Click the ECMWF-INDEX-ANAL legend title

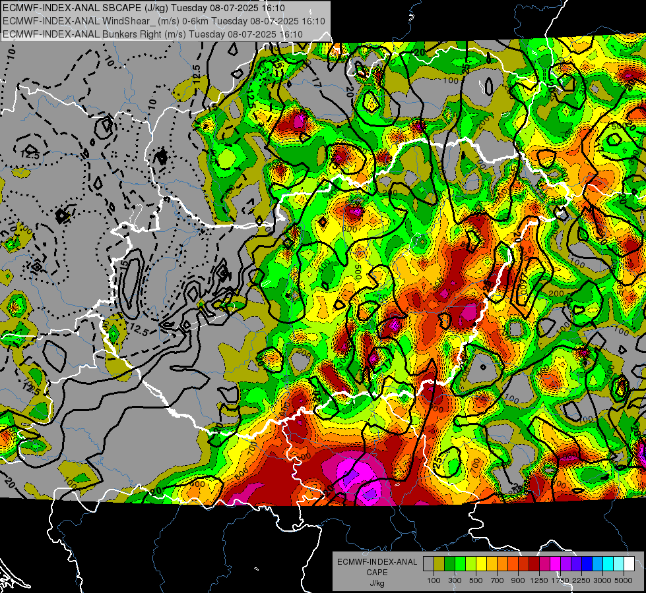pyautogui.click(x=377, y=562)
